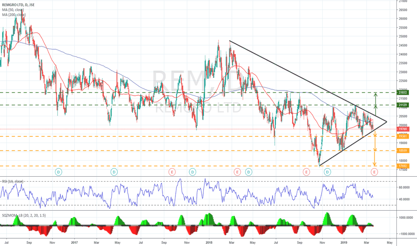Select the RSI (14, close) indicator label
Screen dimensions: 417x246
13,182
